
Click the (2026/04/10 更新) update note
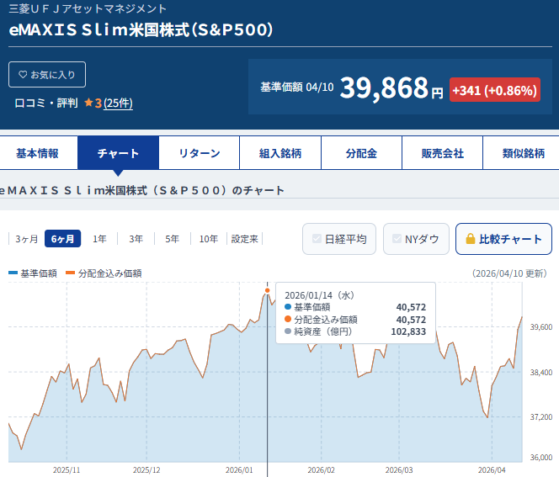[509, 273]
